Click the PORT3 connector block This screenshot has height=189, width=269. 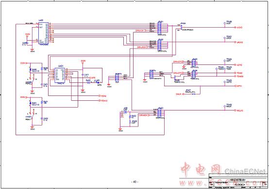pos(117,78)
